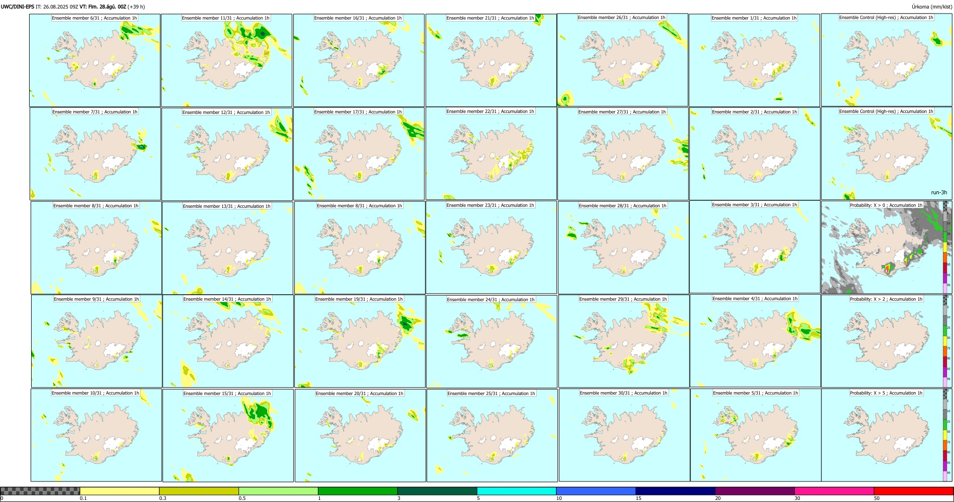Click the Ensemble member 15/31 map panel
Screen dimensions: 954x502
[228, 435]
